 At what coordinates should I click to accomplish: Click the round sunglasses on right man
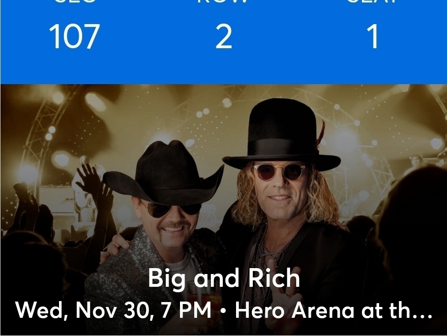280,172
